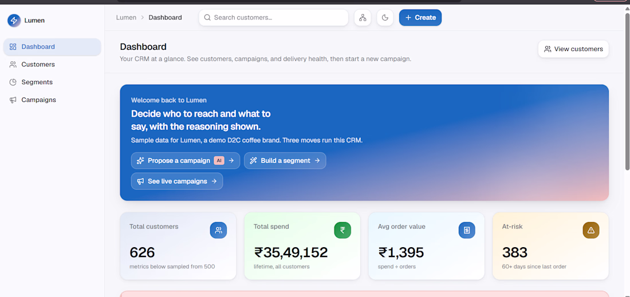The image size is (630, 297).
Task: Click the Lumen breadcrumb link
Action: pyautogui.click(x=126, y=18)
